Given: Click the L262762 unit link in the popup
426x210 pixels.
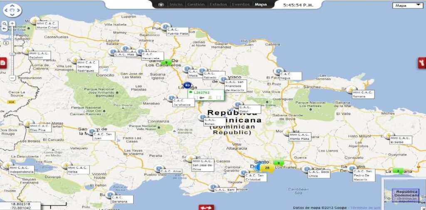Looking at the screenshot, I should coord(202,92).
